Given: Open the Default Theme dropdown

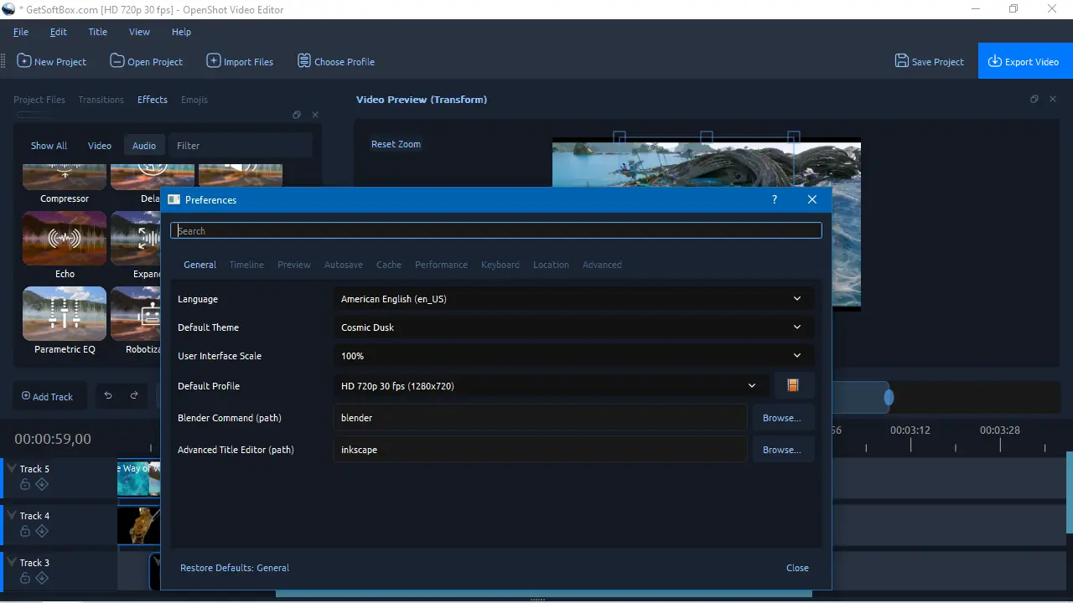Looking at the screenshot, I should point(574,327).
